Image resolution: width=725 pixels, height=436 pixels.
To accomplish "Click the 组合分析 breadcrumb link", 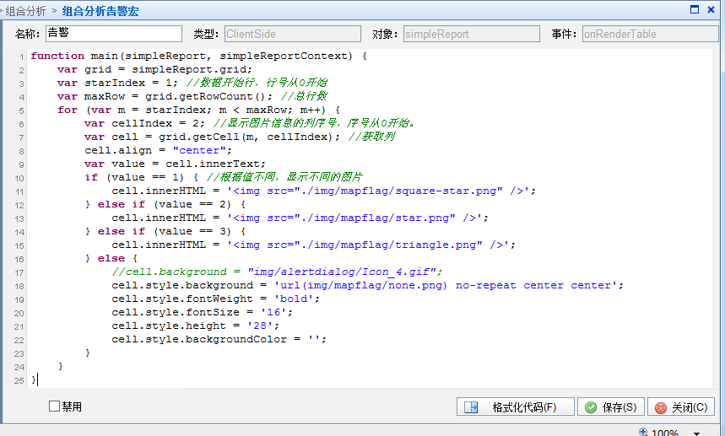I will tap(25, 11).
